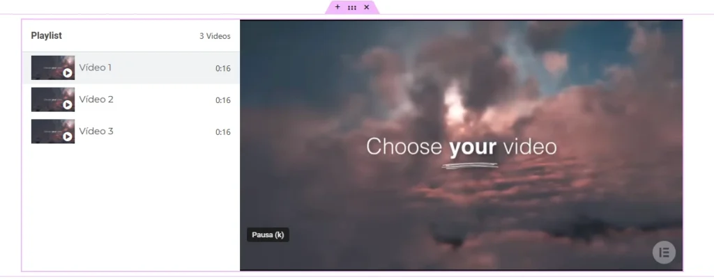Click the 0:16 duration of Vídeo 1
Screen dimensions: 714x279
222,69
